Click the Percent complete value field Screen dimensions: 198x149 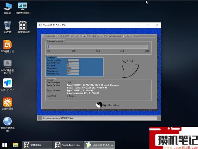73,60
